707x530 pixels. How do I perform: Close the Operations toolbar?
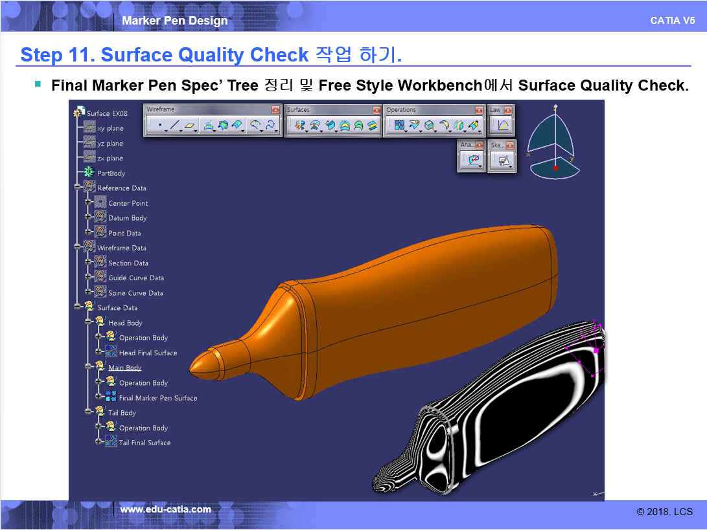coord(478,110)
